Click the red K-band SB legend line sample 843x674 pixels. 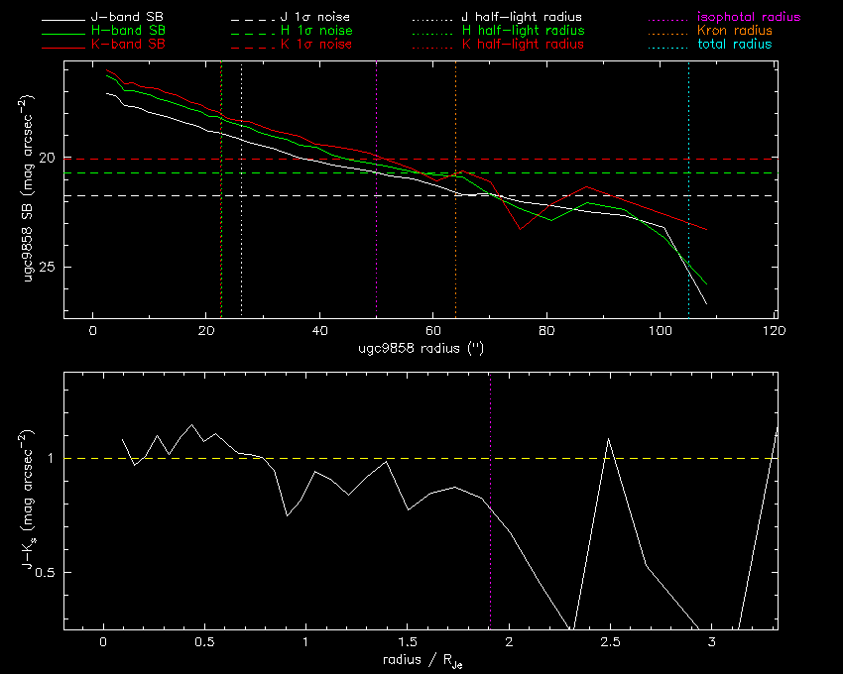coord(63,48)
